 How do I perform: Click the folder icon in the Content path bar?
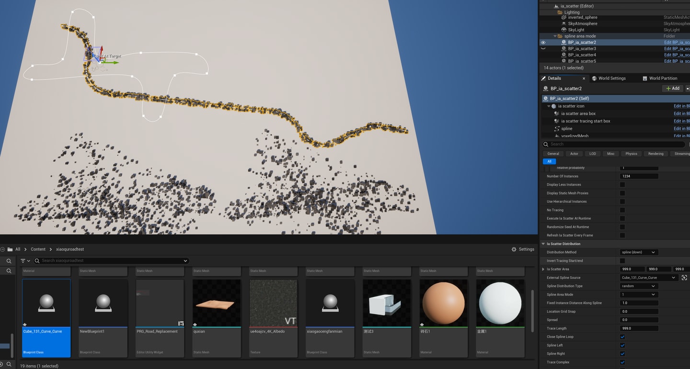pos(10,249)
